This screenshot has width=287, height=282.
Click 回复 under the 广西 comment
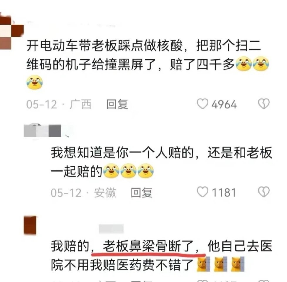117,104
